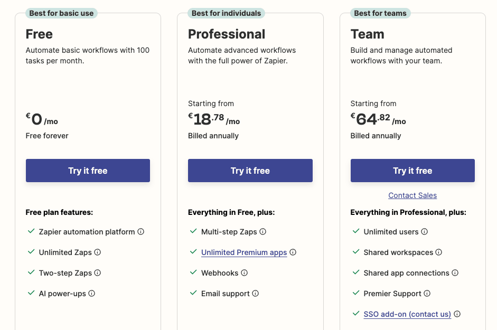Click info icon next to Zapier automation platform
Viewport: 497px width, 330px height.
click(140, 232)
